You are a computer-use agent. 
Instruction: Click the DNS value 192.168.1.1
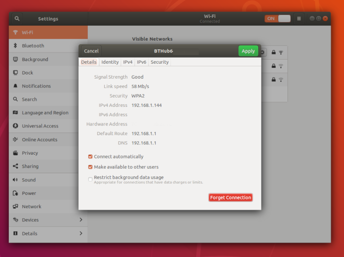click(x=144, y=143)
